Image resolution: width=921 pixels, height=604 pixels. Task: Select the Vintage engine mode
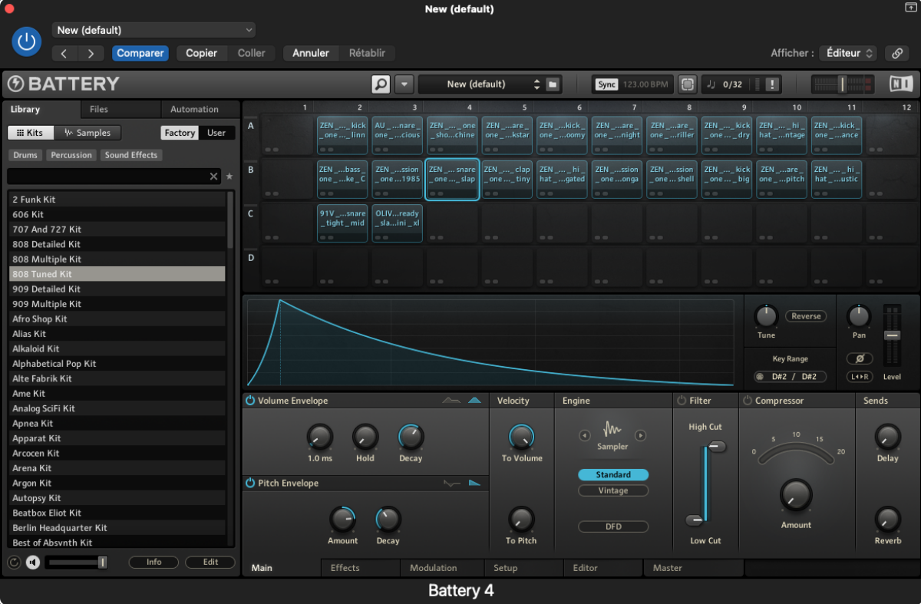[x=613, y=490]
